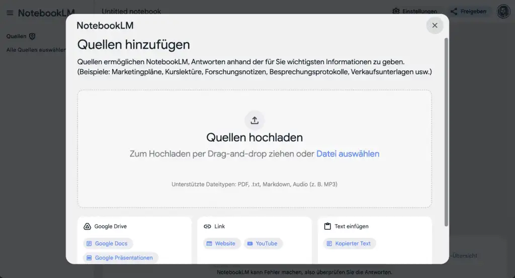Click the Text einfügen clipboard icon

click(x=327, y=226)
